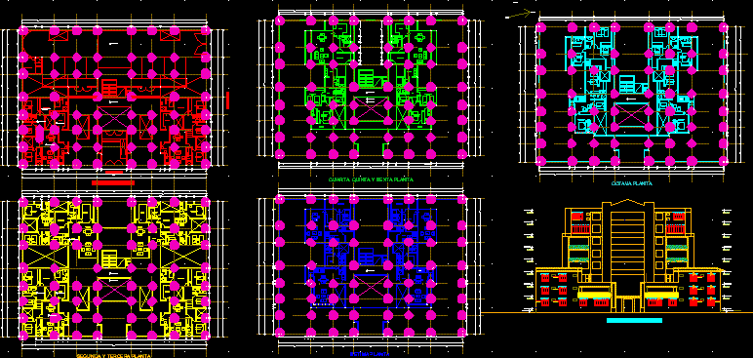
Task: Click the red staircase symbol
Action: tap(109, 90)
